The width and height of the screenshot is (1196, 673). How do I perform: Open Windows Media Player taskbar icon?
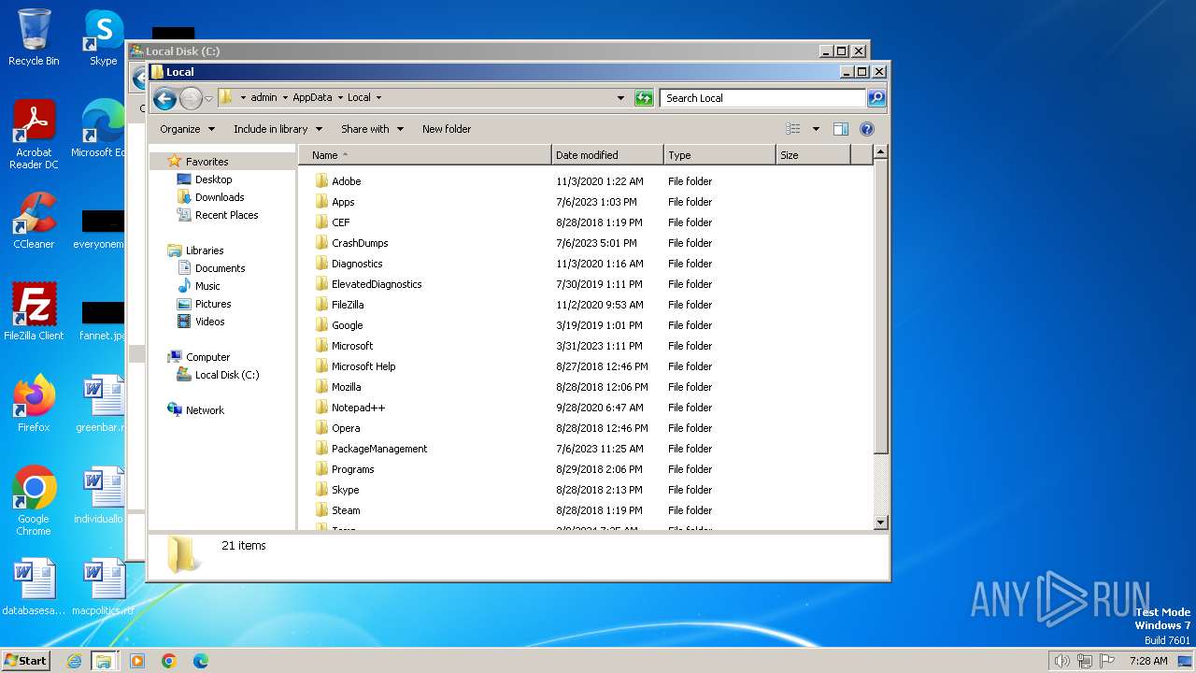coord(137,661)
